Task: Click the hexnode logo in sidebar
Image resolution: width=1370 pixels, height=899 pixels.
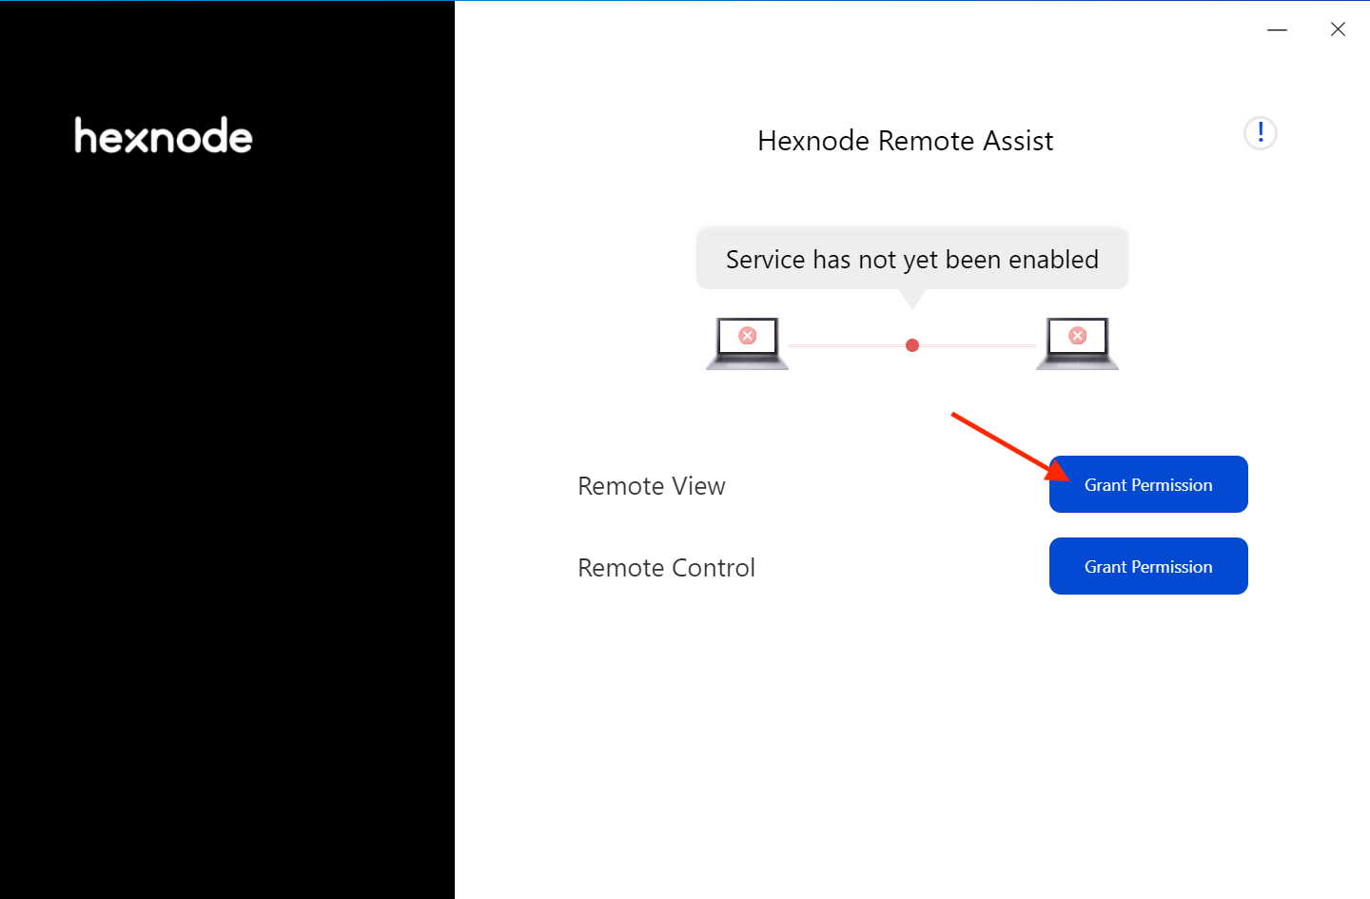Action: 164,136
